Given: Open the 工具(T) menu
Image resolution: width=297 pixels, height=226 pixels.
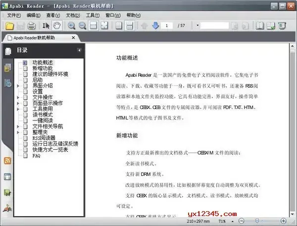Looking at the screenshot, I should pyautogui.click(x=93, y=15).
